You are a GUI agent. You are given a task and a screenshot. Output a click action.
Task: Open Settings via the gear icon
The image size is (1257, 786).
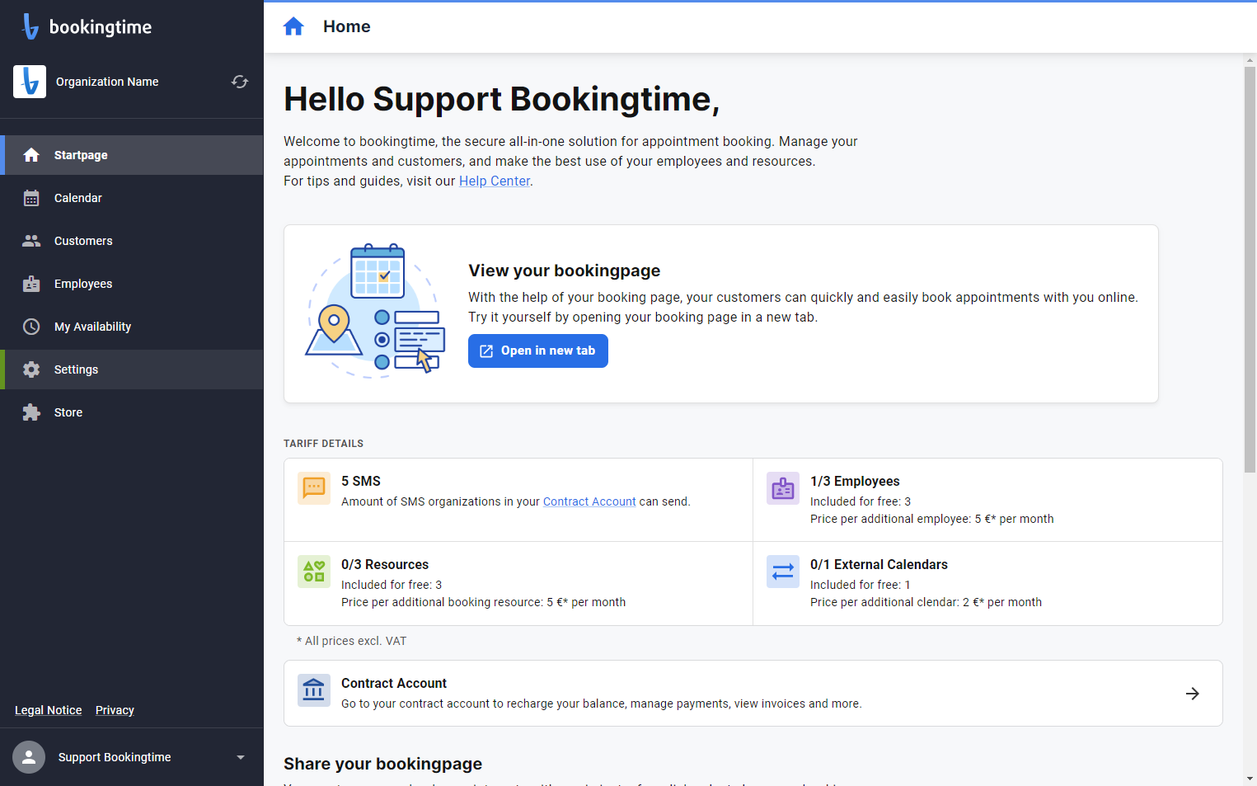(x=31, y=369)
